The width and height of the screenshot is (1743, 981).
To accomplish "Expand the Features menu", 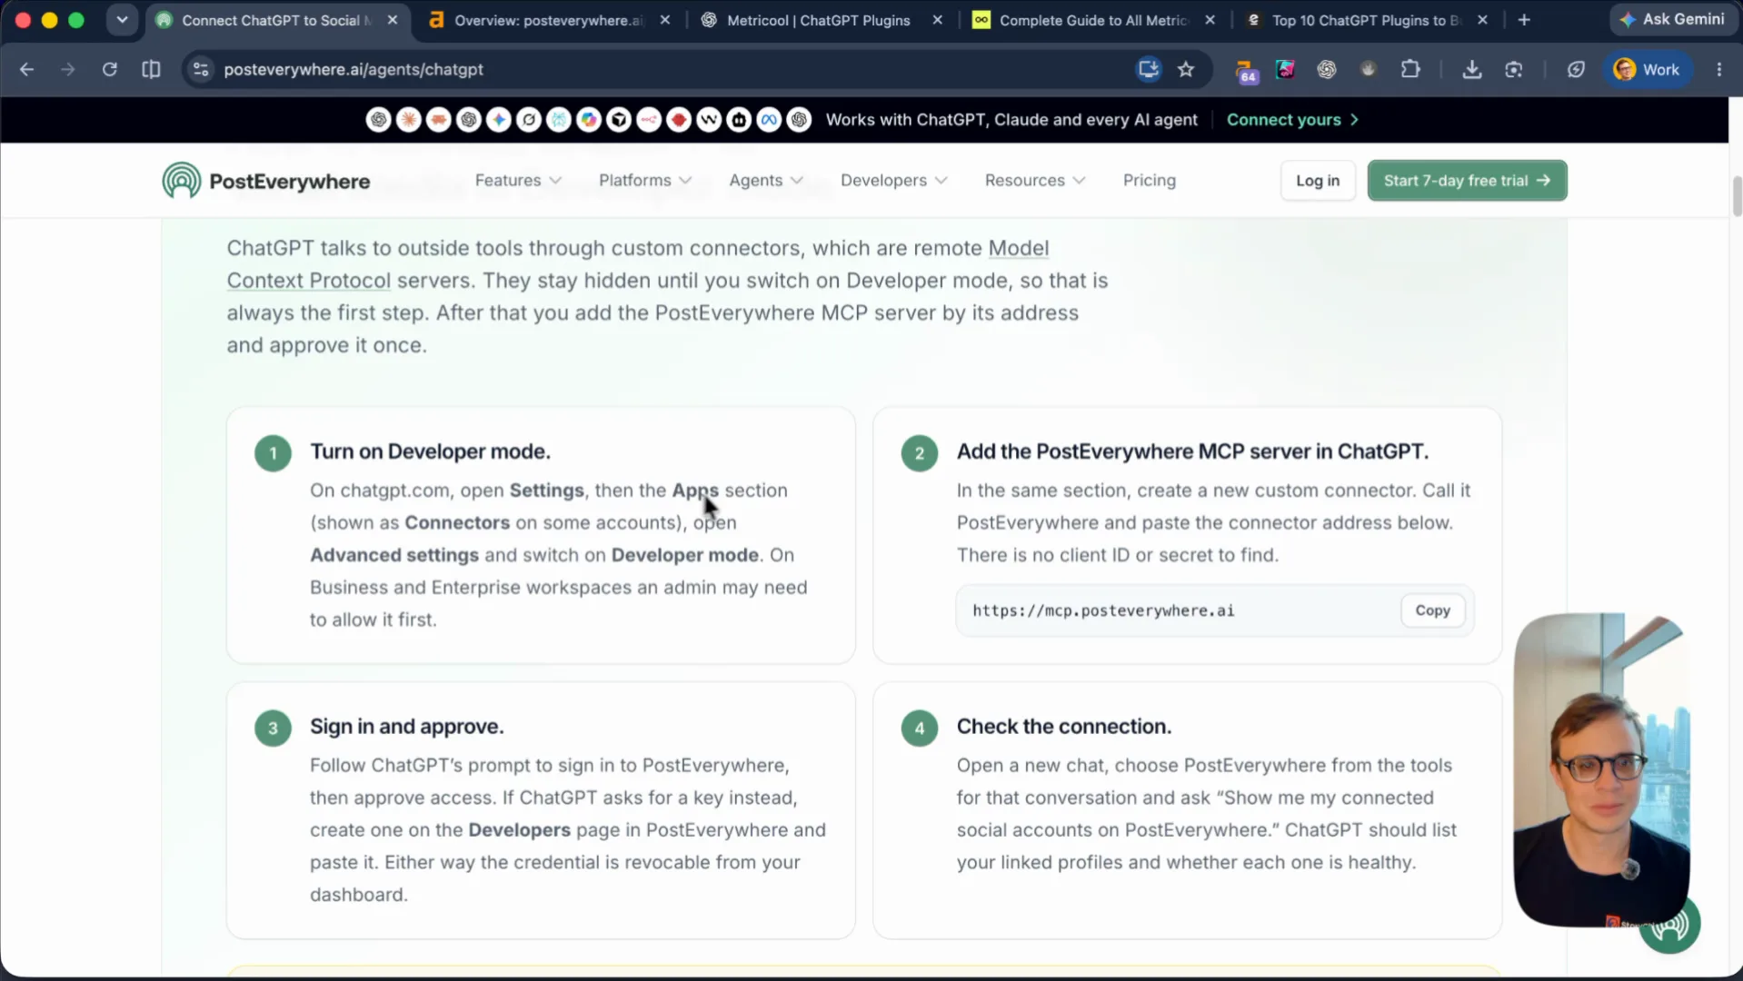I will 518,180.
